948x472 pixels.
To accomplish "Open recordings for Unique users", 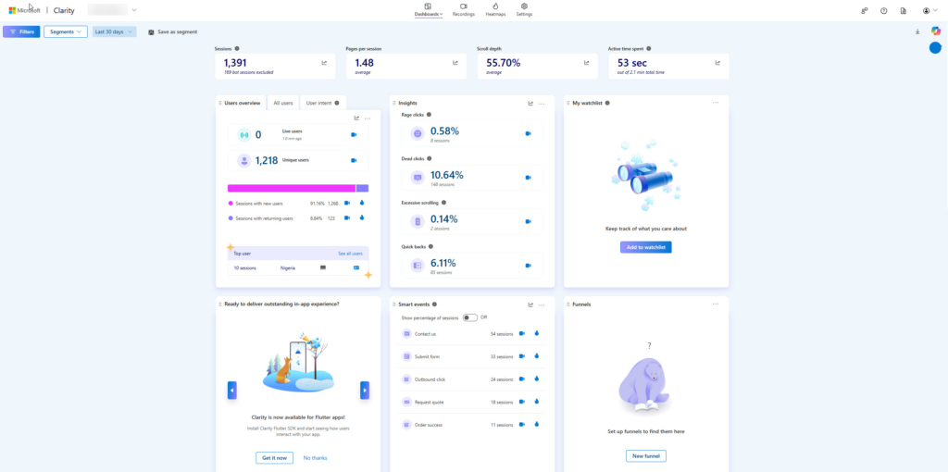I will pyautogui.click(x=354, y=160).
